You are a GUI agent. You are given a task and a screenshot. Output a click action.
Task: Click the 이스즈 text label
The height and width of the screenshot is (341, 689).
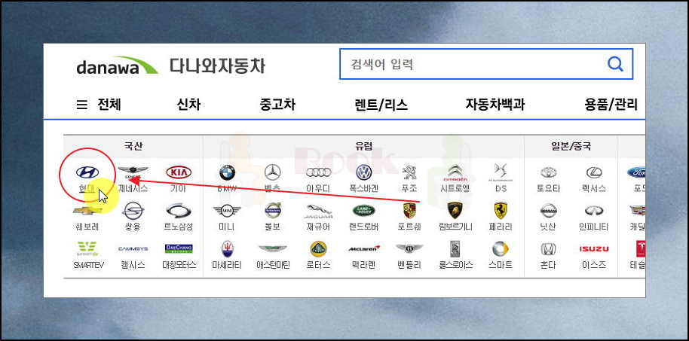594,265
